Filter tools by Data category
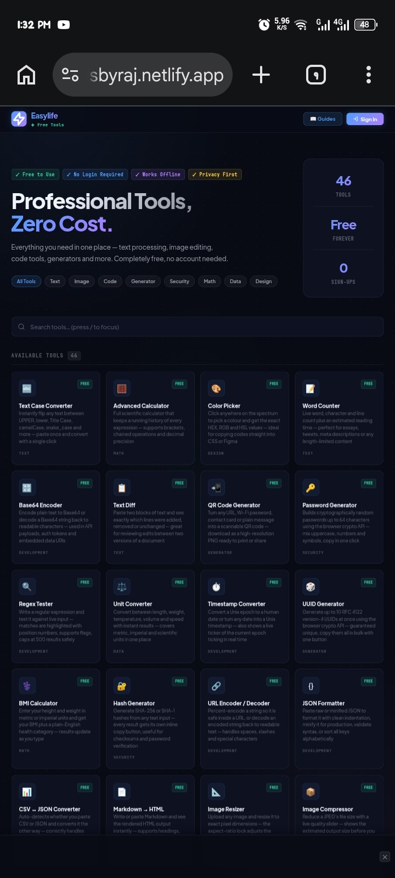Viewport: 395px width, 878px height. coord(235,282)
